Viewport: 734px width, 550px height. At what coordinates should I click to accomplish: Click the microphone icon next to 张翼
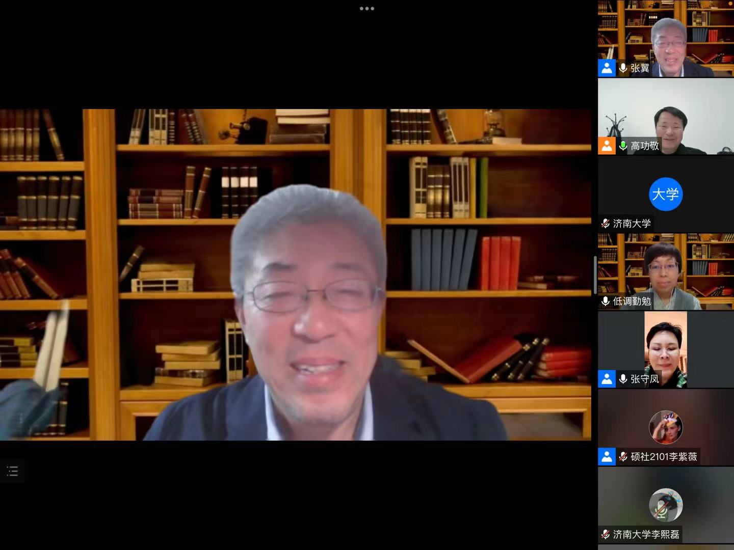point(623,68)
